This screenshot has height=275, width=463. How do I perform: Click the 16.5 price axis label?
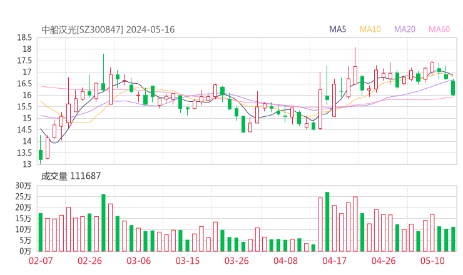click(x=24, y=84)
